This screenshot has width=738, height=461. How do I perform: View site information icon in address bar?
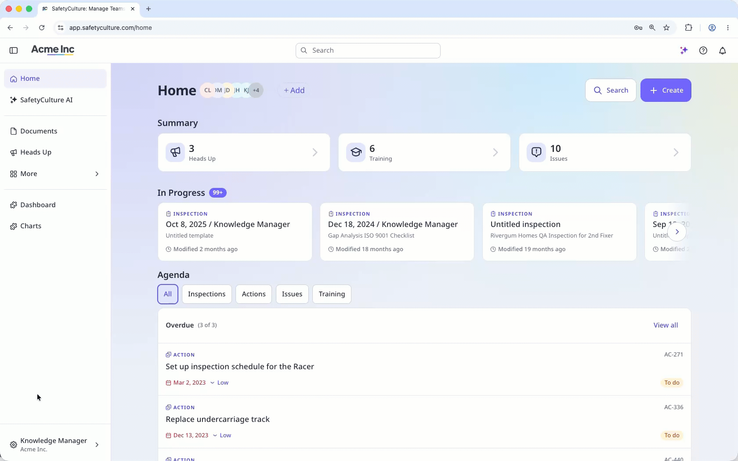coord(61,28)
